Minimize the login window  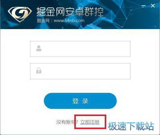click(144, 6)
